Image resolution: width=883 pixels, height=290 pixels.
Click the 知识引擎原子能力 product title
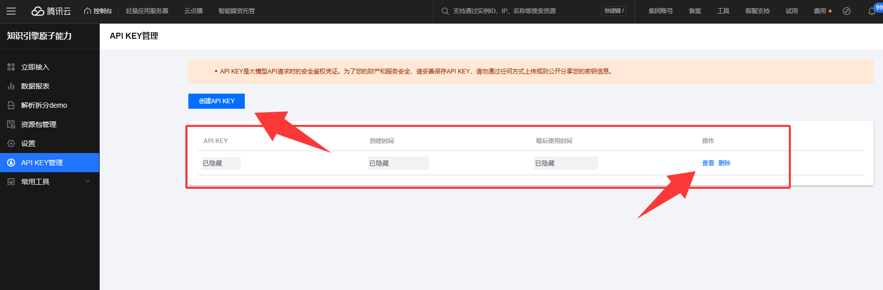[x=39, y=36]
